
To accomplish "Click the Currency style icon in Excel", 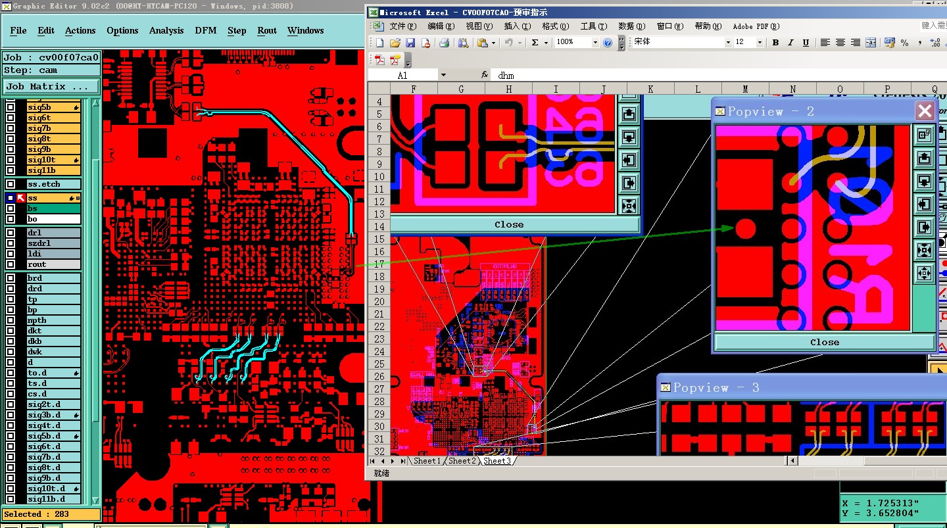I will (889, 43).
